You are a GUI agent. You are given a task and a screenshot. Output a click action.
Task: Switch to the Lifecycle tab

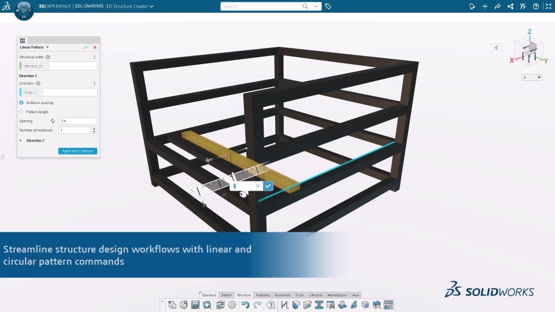click(316, 295)
